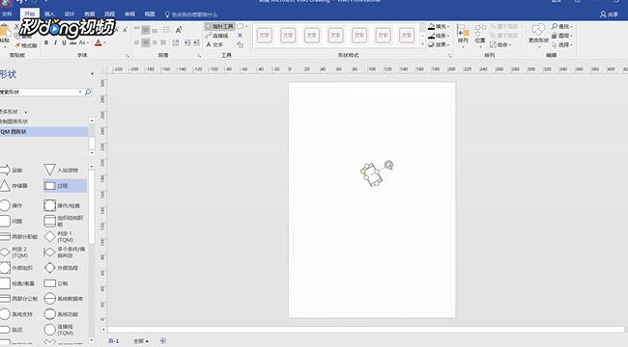Click the Page-1 sheet tab
Image resolution: width=628 pixels, height=347 pixels.
[114, 341]
